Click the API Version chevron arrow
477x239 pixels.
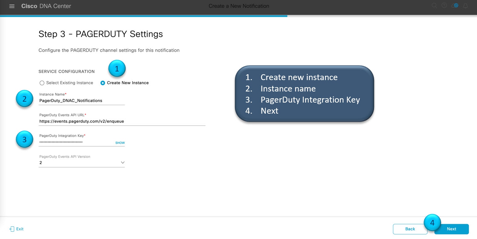click(x=122, y=163)
